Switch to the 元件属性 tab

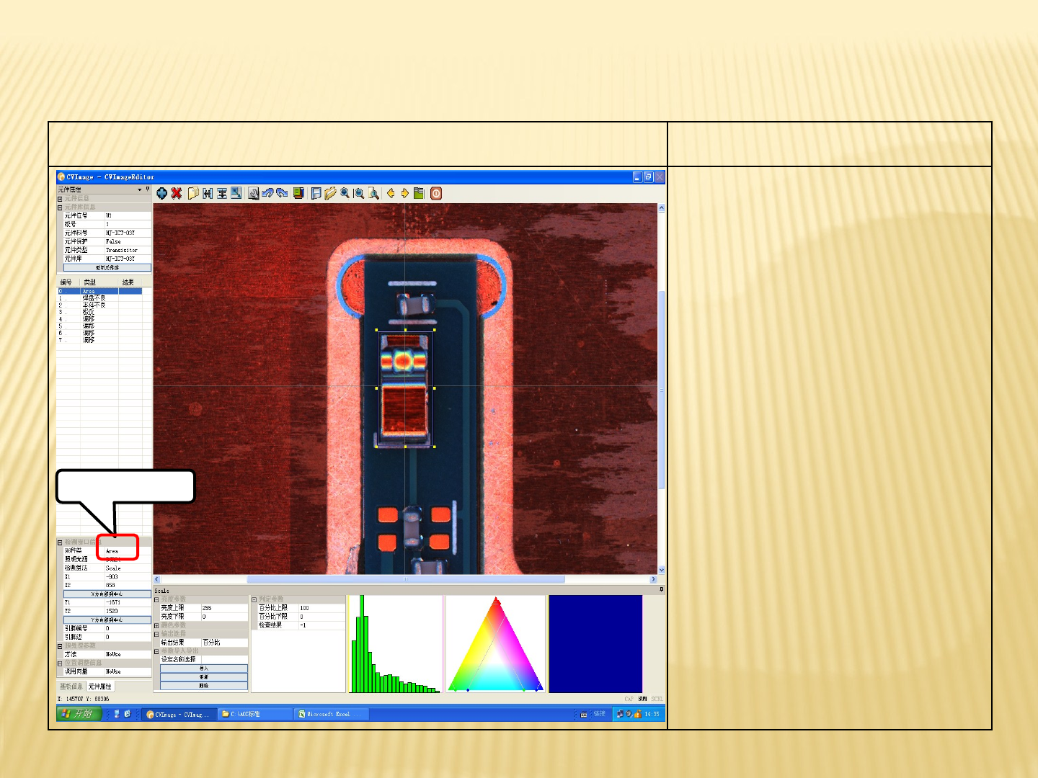pyautogui.click(x=100, y=687)
